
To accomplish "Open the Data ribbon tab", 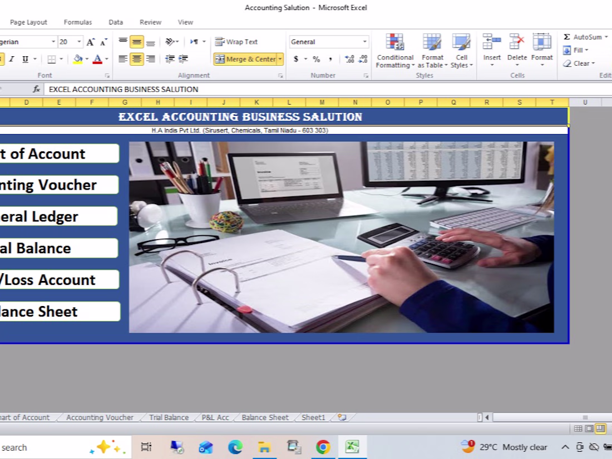I will point(116,22).
